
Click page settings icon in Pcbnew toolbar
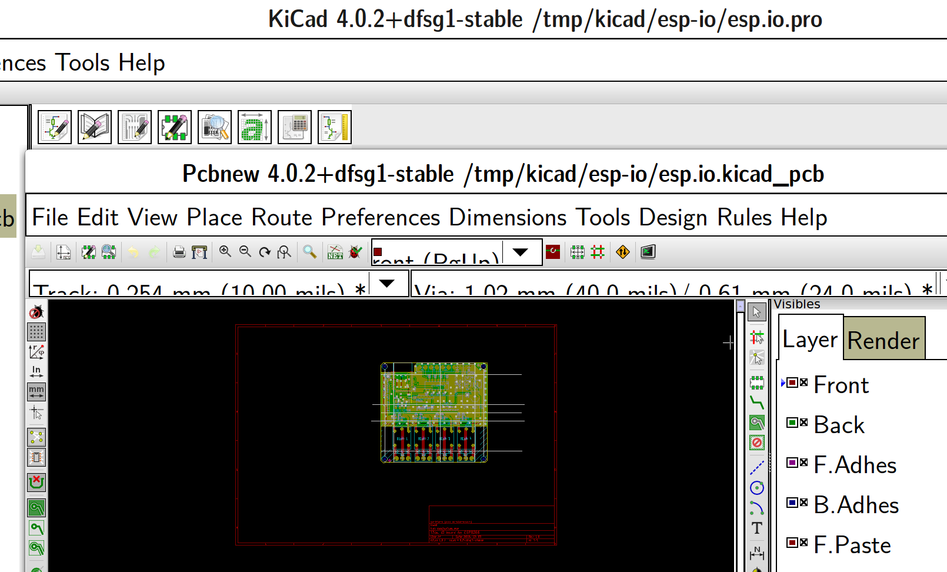pos(64,252)
